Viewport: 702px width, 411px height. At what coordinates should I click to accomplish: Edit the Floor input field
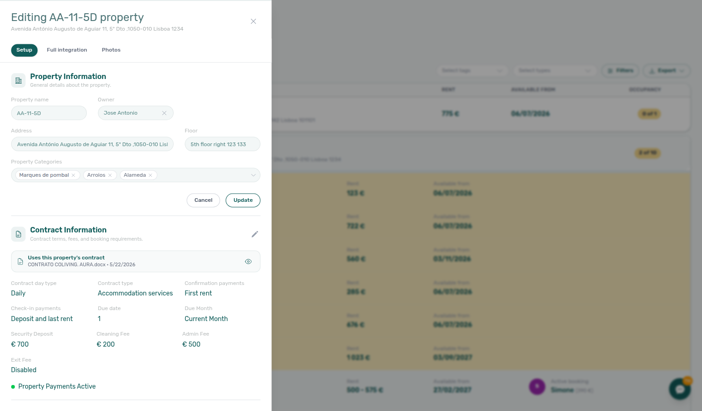pyautogui.click(x=223, y=144)
